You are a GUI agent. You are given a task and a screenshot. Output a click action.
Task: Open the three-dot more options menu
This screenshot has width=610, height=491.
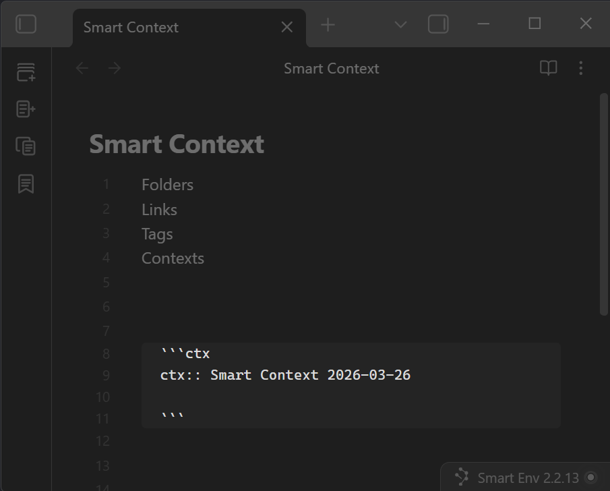tap(580, 68)
